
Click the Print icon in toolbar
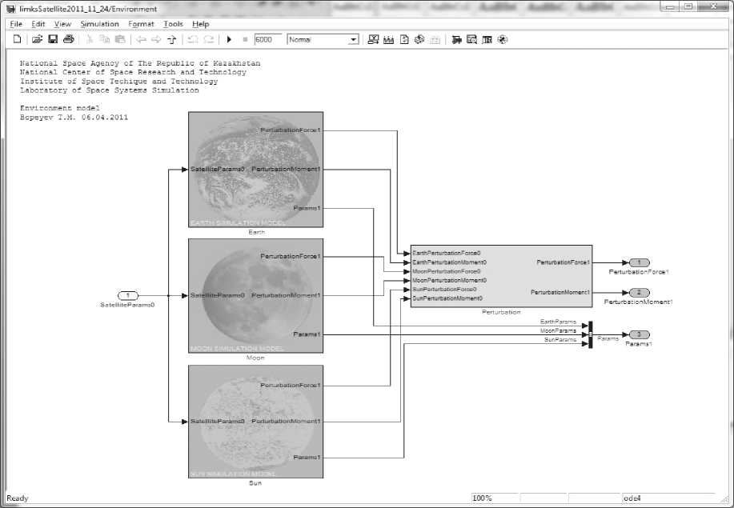pos(69,39)
